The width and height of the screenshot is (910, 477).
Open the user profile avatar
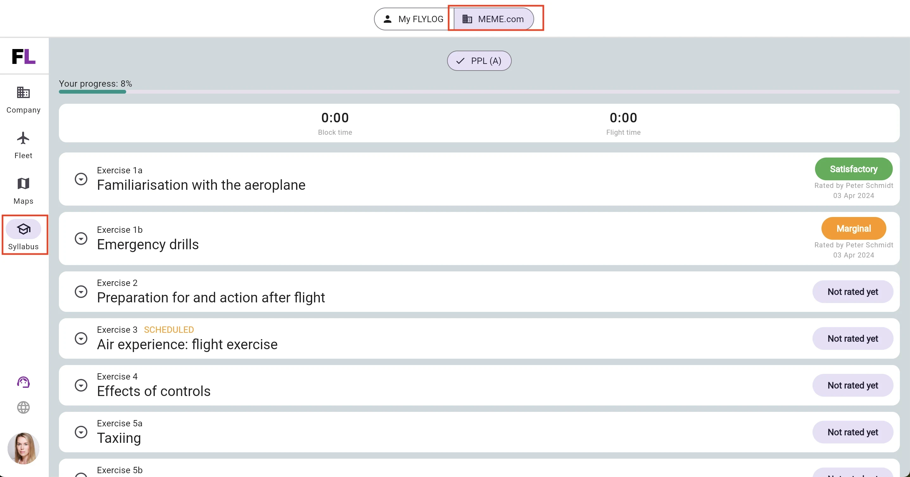coord(23,449)
